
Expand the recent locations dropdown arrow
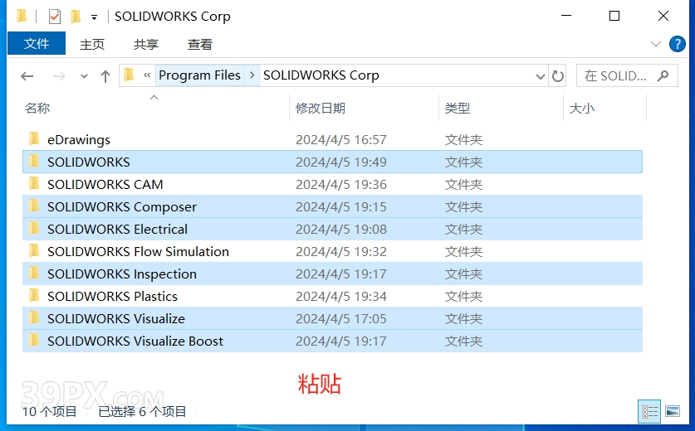(84, 76)
